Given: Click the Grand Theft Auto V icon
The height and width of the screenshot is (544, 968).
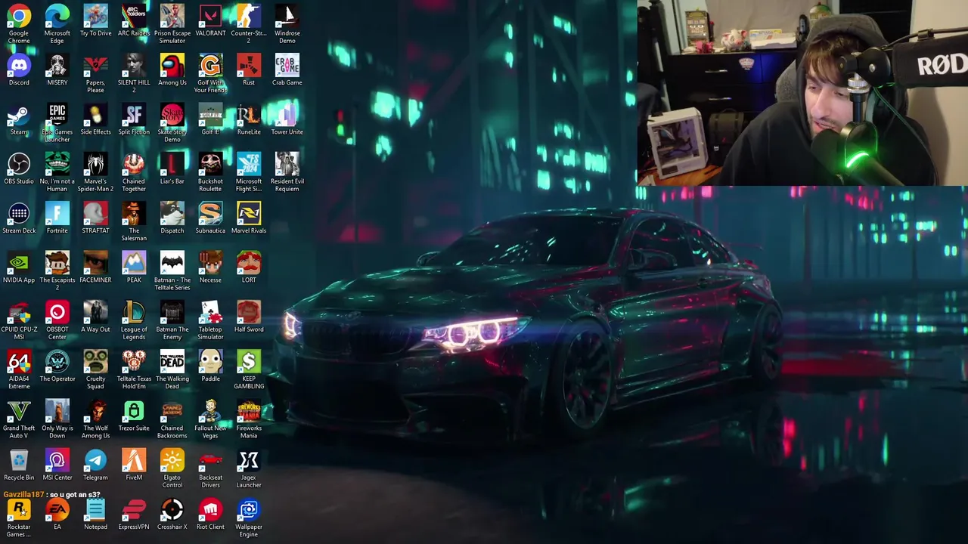Looking at the screenshot, I should click(x=19, y=411).
